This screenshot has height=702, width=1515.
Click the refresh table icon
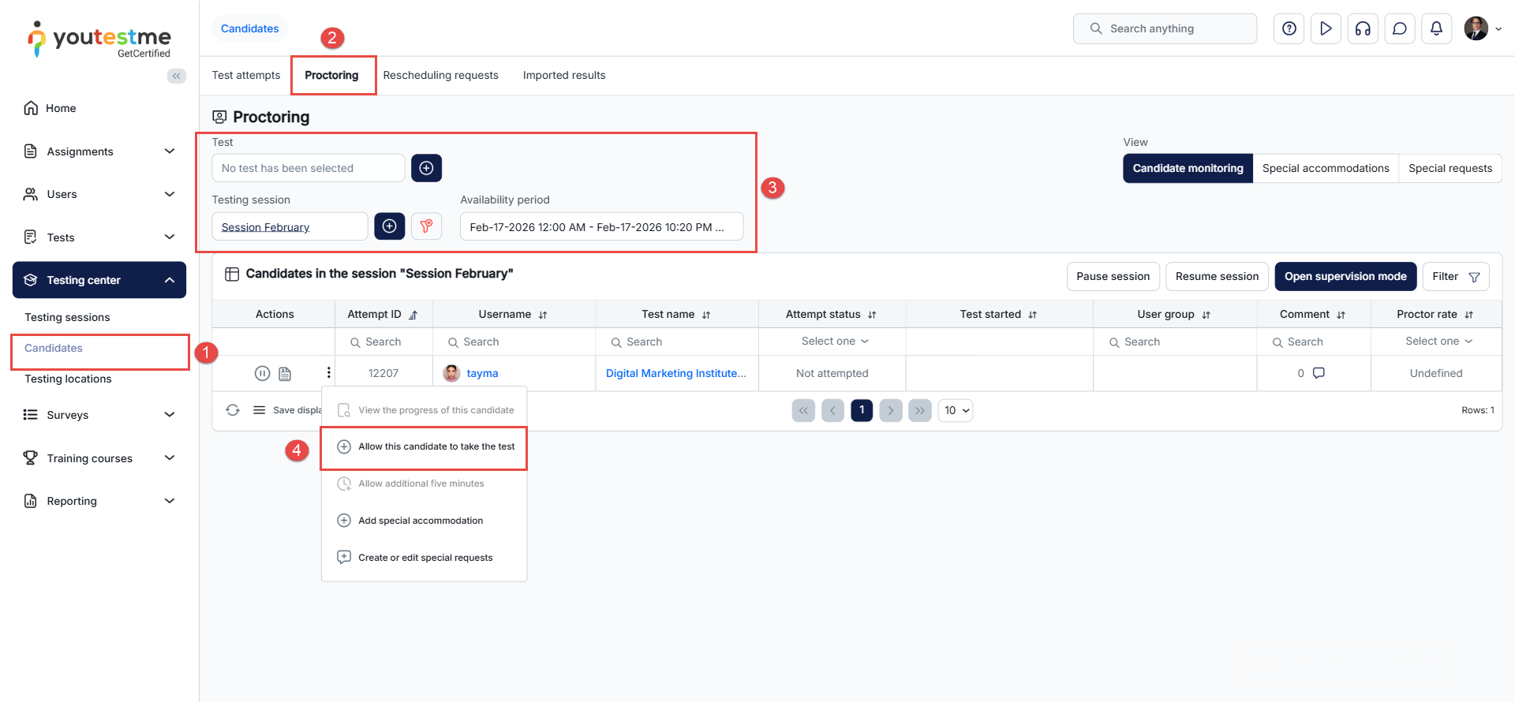(x=233, y=410)
